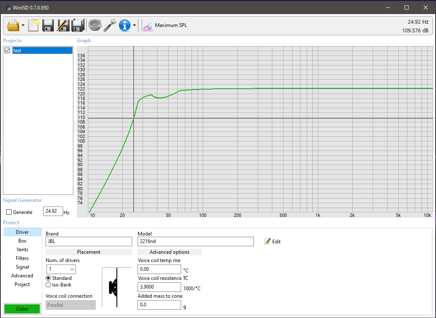Toggle the test project checkbox
Image resolution: width=436 pixels, height=318 pixels.
tap(7, 50)
